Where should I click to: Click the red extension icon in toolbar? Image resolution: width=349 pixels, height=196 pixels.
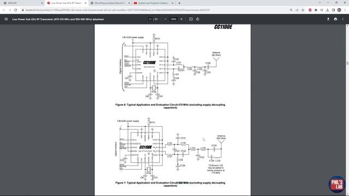coord(310,10)
